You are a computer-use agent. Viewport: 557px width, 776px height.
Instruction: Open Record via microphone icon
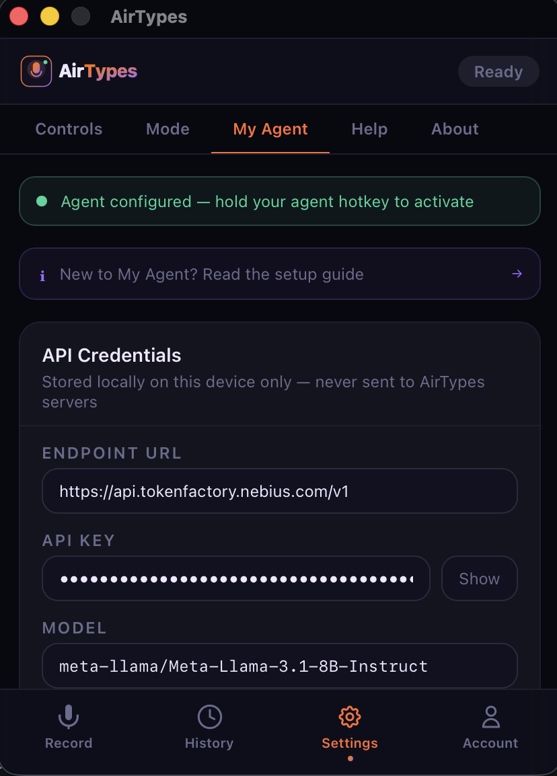point(68,717)
